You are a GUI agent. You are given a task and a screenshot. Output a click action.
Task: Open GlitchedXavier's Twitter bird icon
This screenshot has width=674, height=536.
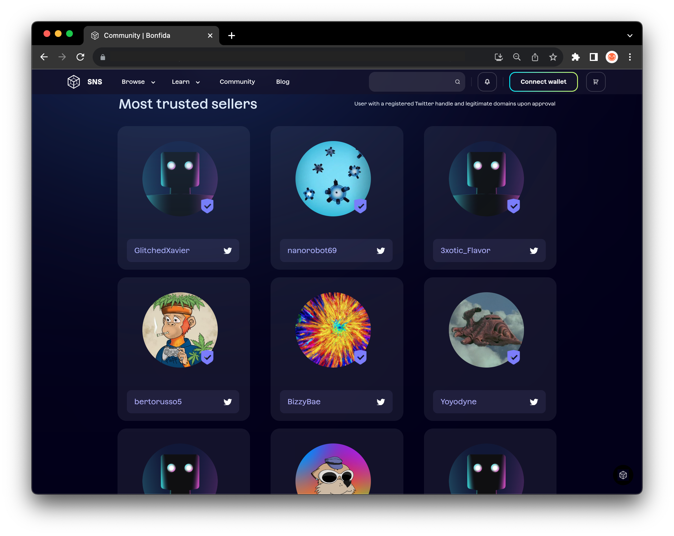click(x=228, y=251)
